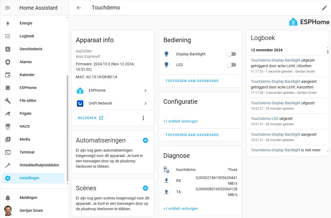The width and height of the screenshot is (331, 218).
Task: Open the three-dot device menu
Action: tap(143, 118)
